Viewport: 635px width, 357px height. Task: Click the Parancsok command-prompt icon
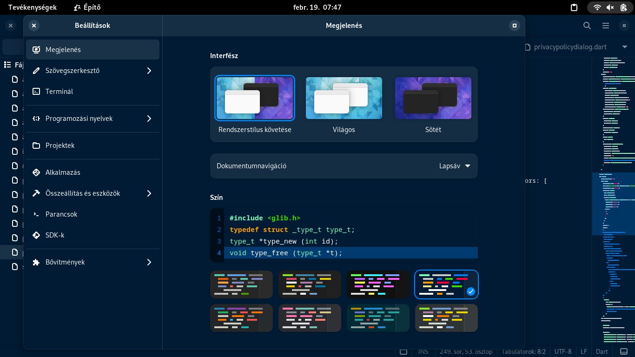click(x=36, y=214)
